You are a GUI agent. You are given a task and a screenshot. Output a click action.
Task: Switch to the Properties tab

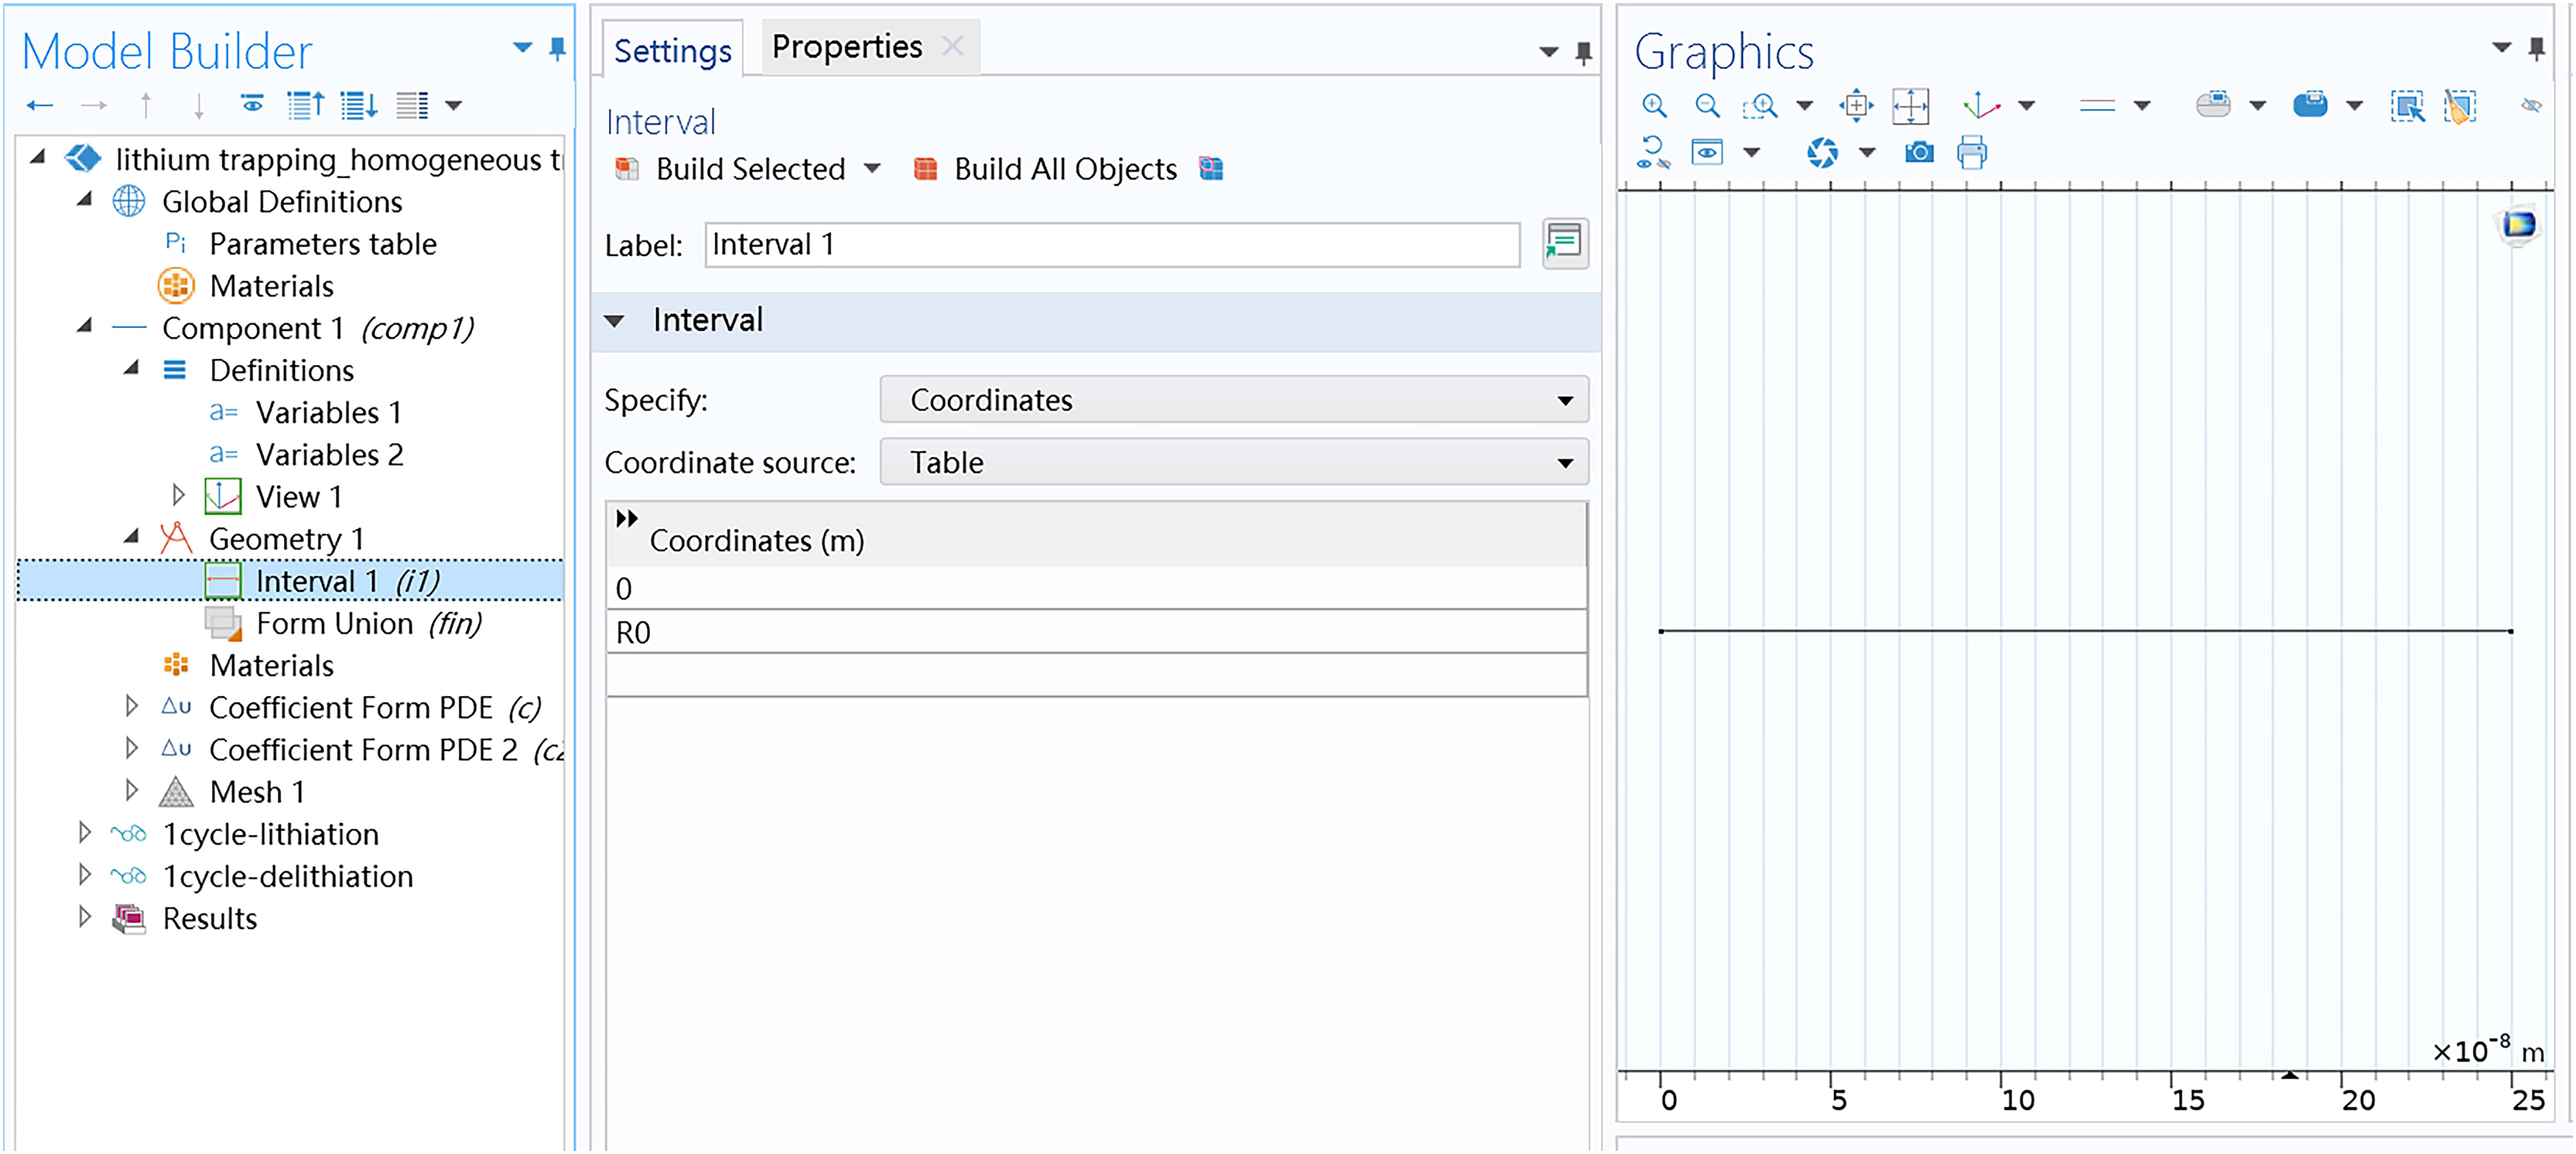(x=847, y=47)
